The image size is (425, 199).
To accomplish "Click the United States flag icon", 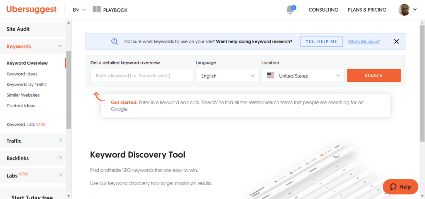I will (271, 76).
